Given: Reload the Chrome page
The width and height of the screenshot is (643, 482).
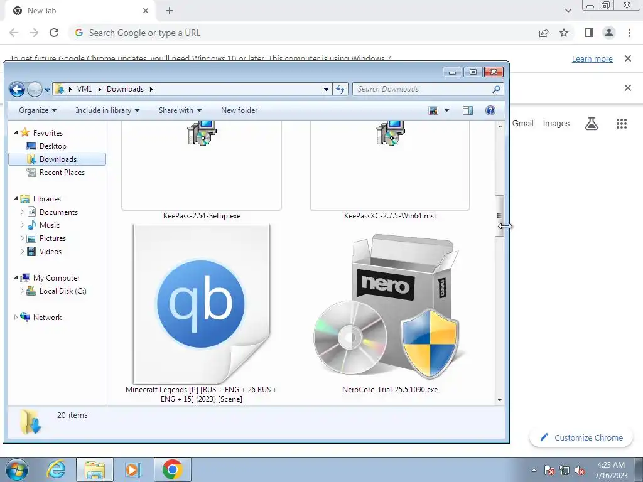Looking at the screenshot, I should (54, 33).
